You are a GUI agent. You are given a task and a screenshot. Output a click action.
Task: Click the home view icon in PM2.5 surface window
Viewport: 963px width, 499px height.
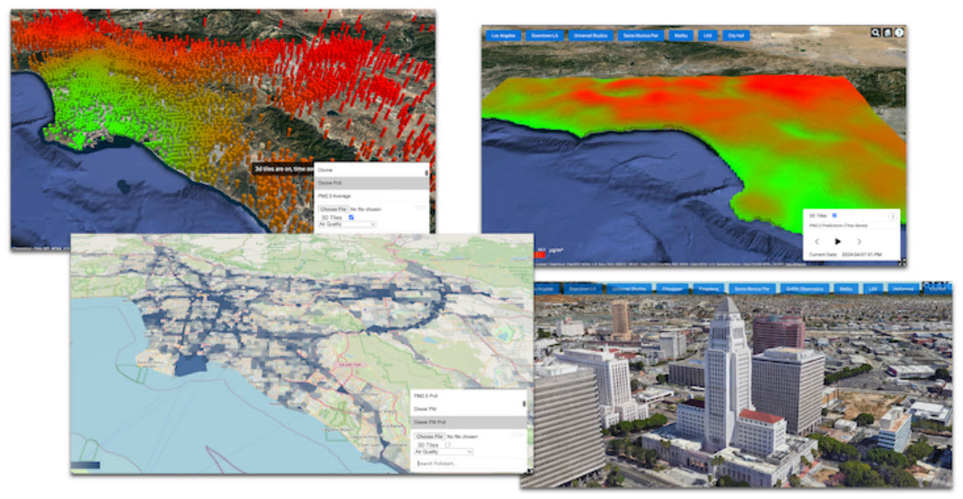[x=888, y=32]
